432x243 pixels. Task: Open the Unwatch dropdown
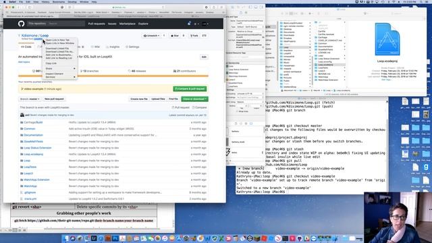coord(151,36)
